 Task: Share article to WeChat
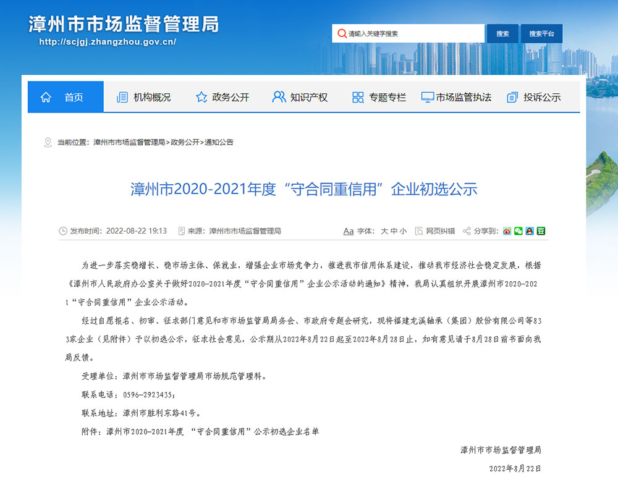point(518,231)
